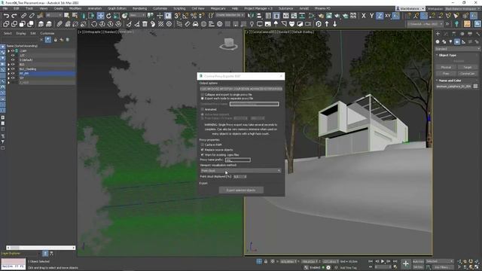Toggle the visibility eye of the BLD_Cladding layer
The height and width of the screenshot is (271, 482).
pyautogui.click(x=13, y=69)
